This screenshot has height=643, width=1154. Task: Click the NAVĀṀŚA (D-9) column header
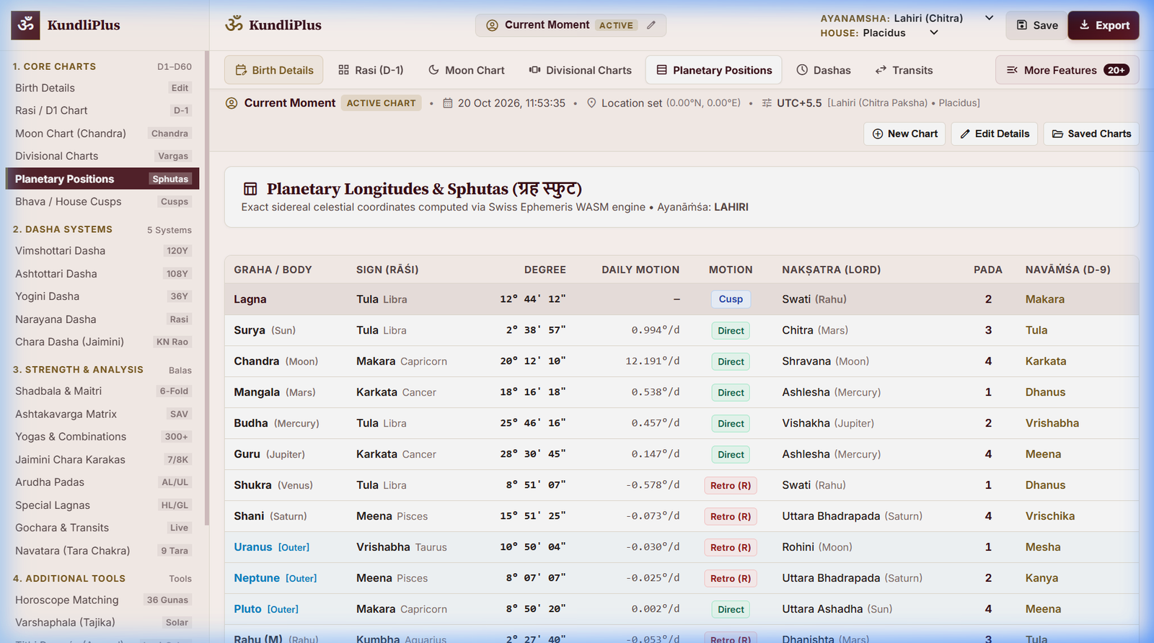(x=1068, y=270)
